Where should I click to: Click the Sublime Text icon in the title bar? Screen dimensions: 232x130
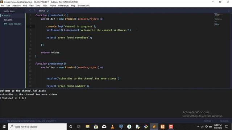(2, 2)
